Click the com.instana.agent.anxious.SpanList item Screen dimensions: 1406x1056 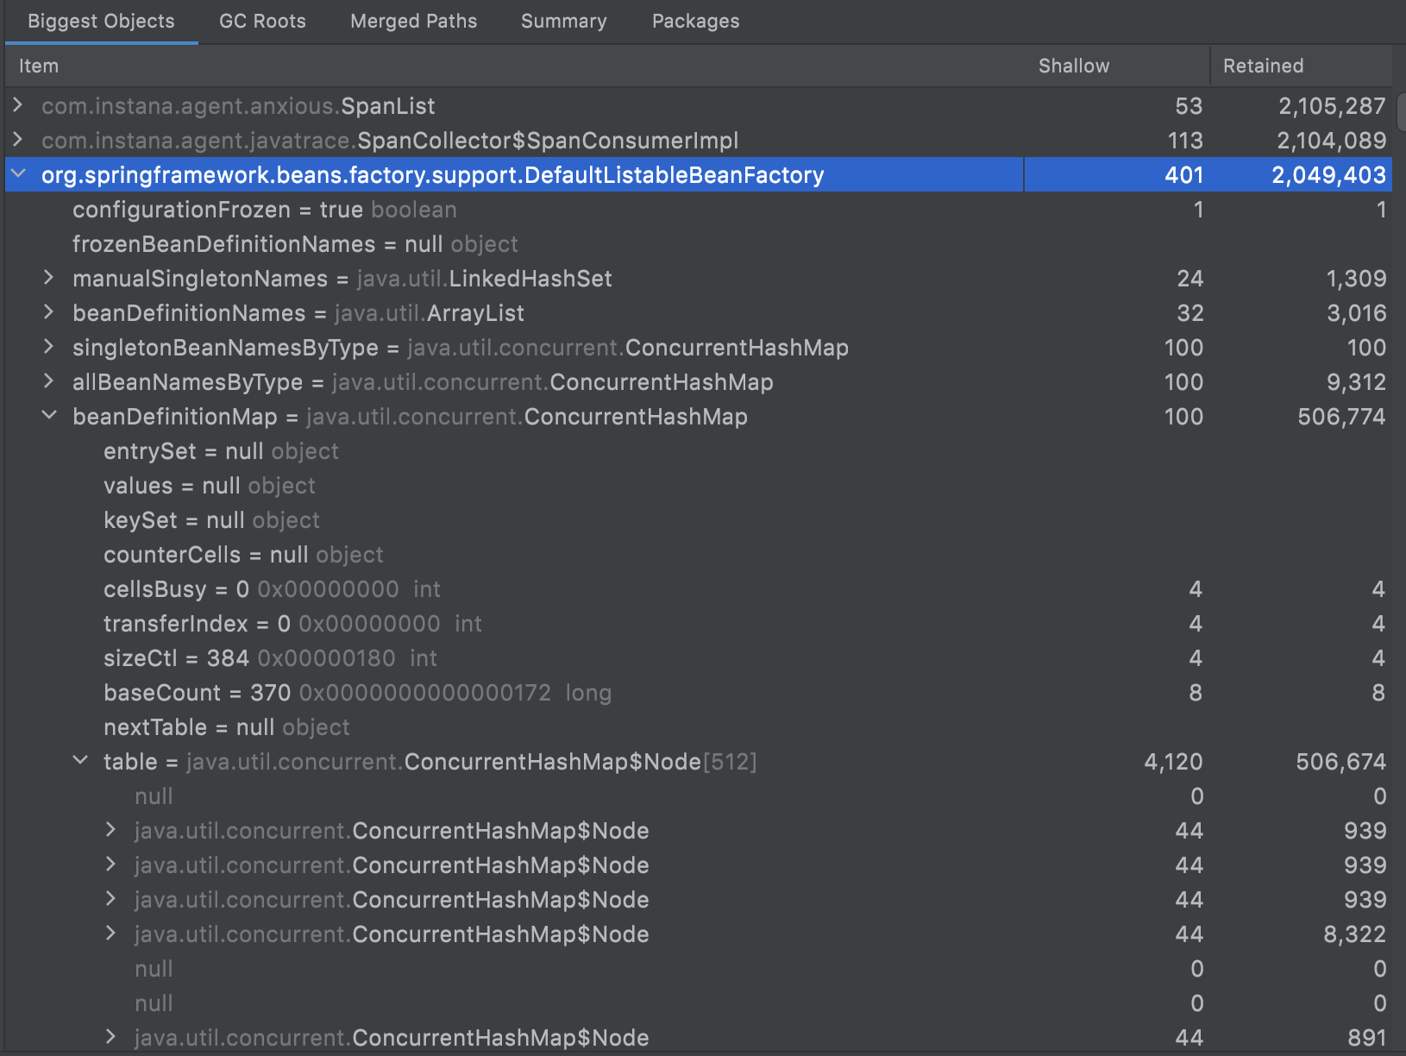[238, 106]
